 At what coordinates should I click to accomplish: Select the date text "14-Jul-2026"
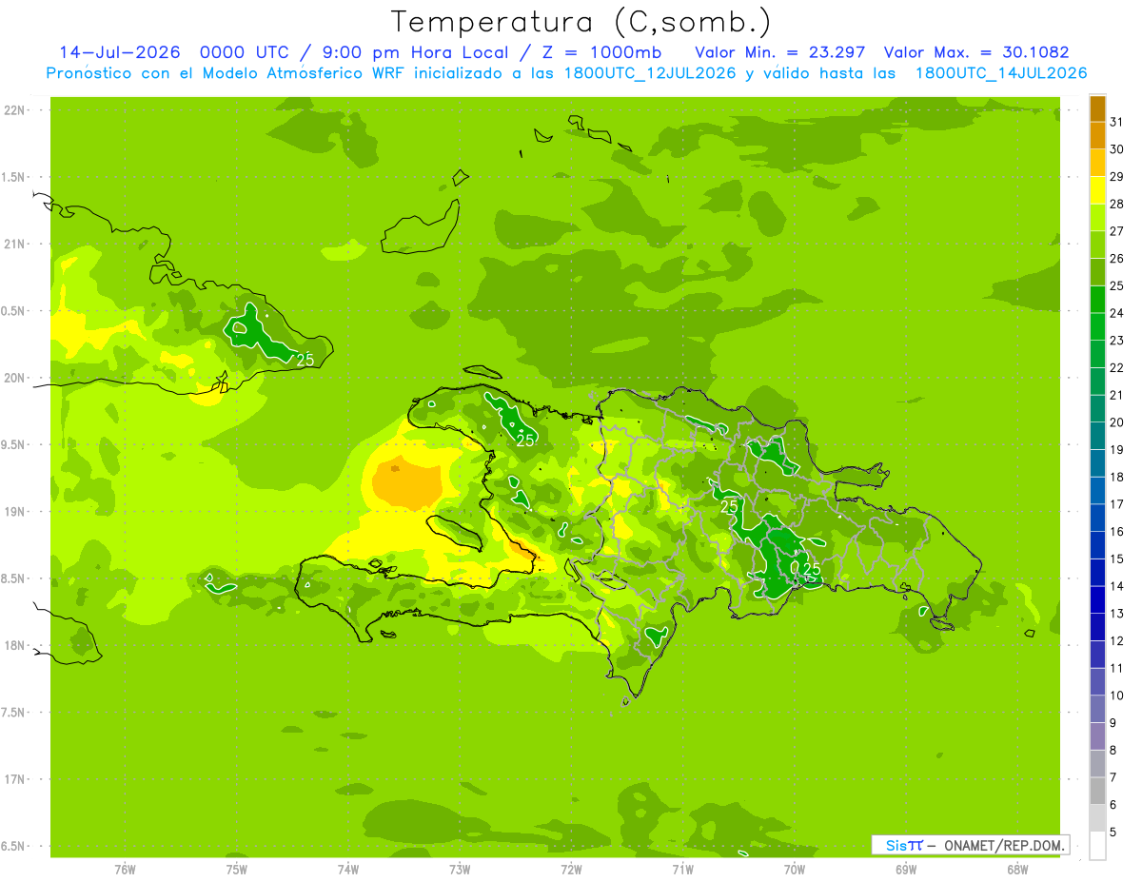120,52
